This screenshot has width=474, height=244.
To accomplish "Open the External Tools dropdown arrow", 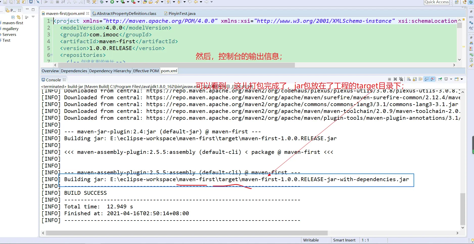I will [x=138, y=2].
